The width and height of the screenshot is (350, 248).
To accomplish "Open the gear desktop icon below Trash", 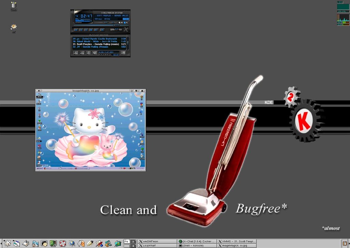I will (x=14, y=28).
